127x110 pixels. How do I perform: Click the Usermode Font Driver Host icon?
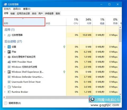[x=9, y=82]
